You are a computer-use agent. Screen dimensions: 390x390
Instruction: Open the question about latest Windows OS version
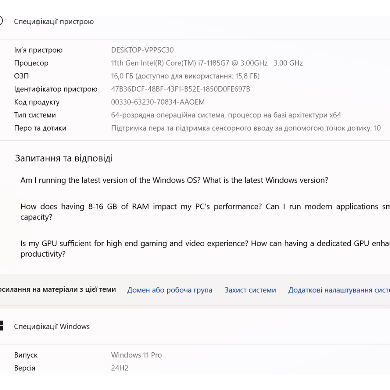point(174,180)
